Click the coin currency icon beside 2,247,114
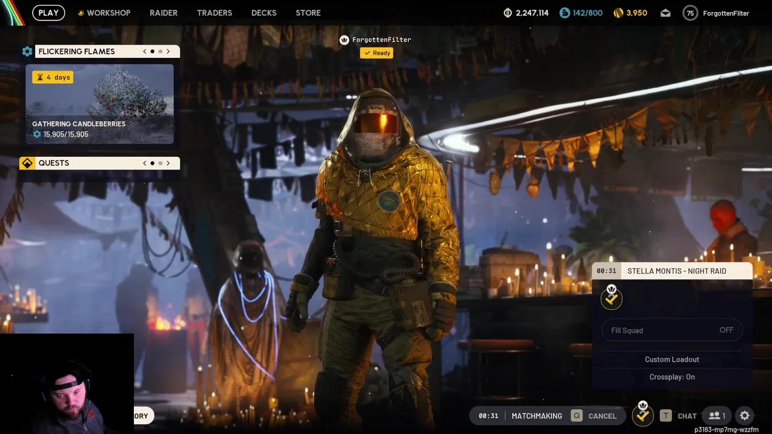Screen dimensions: 772x434 pos(508,13)
